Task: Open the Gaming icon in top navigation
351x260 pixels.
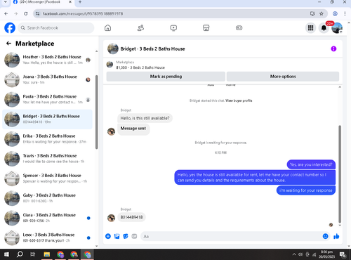Action: pos(239,28)
